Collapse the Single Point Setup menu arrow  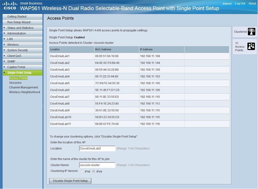click(x=4, y=72)
